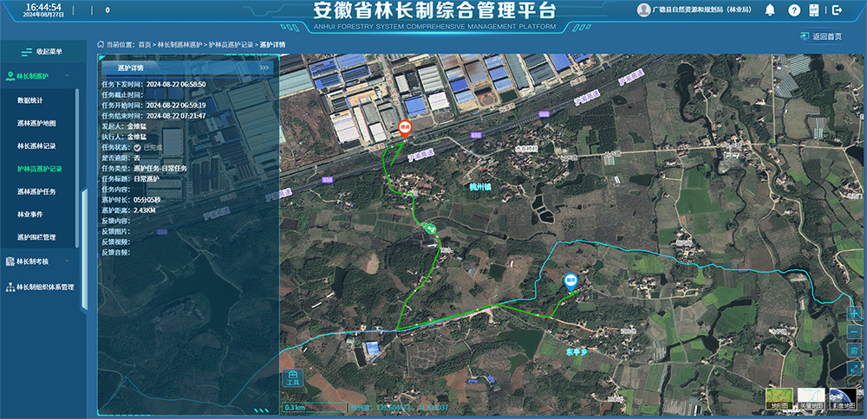This screenshot has width=867, height=419.
Task: Toggle fullscreen map with expand arrows icon
Action: [854, 368]
